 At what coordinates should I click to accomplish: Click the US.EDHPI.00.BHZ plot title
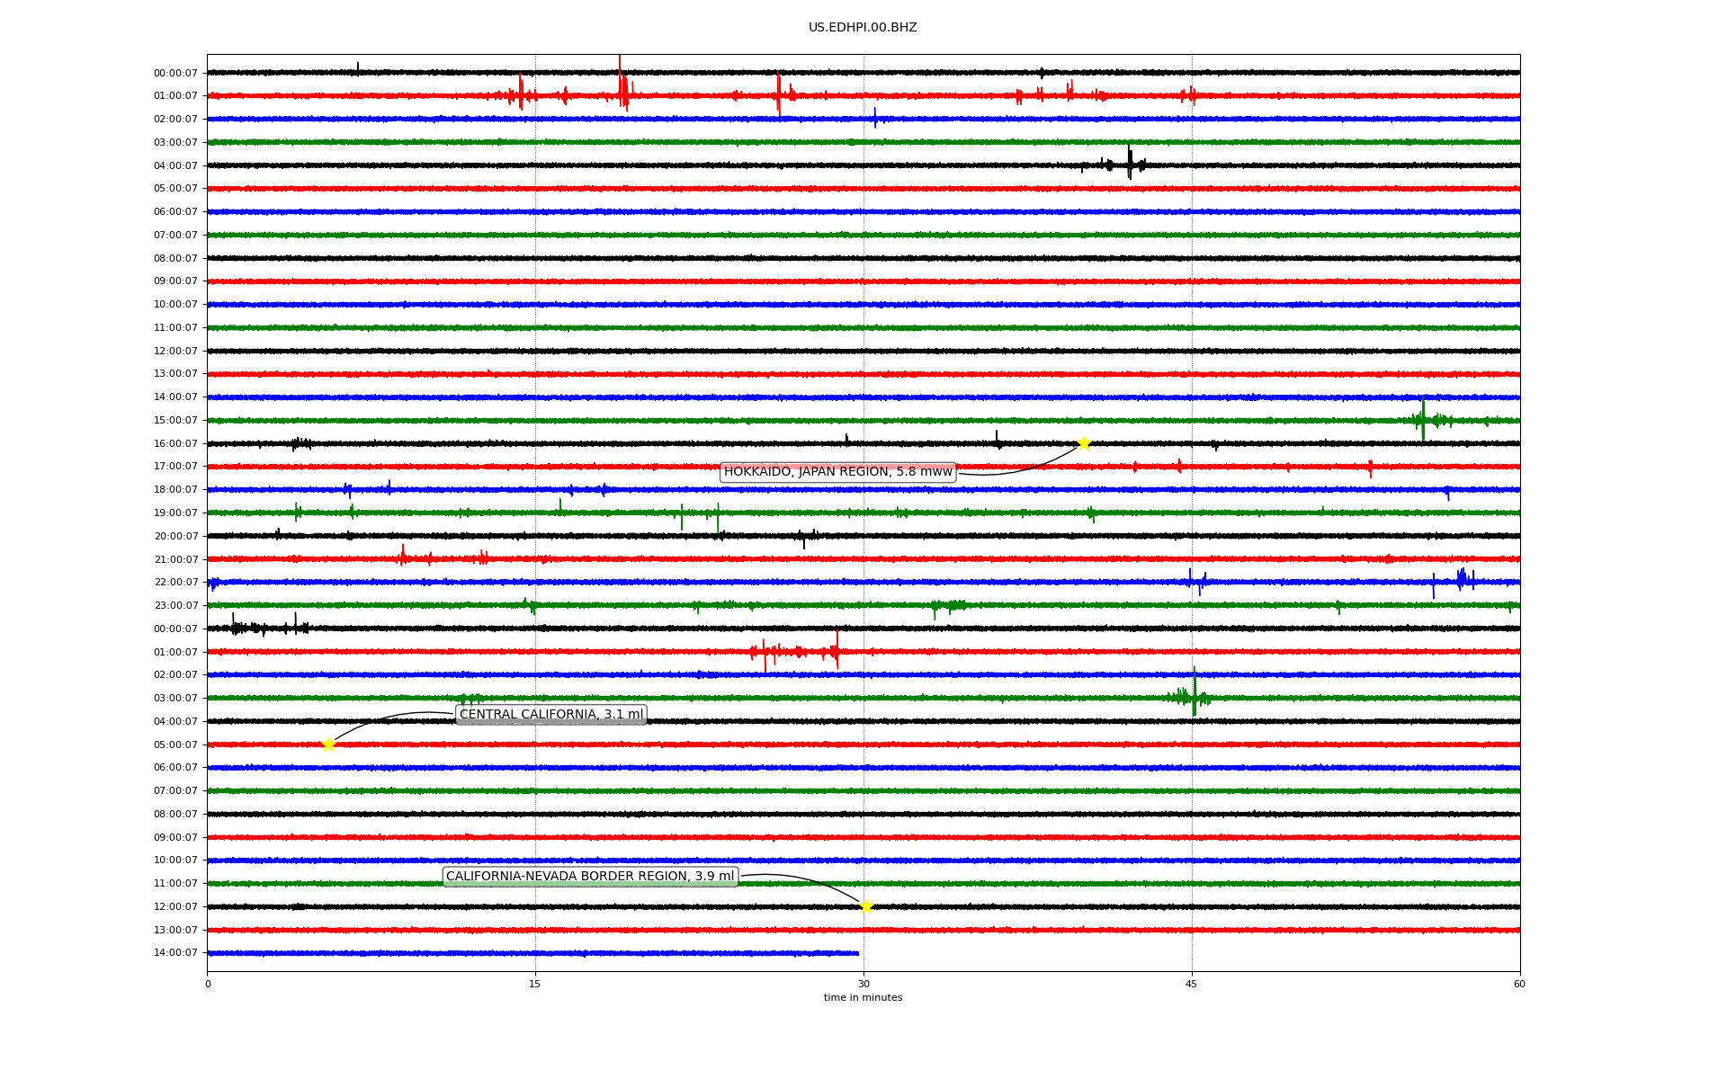click(863, 28)
